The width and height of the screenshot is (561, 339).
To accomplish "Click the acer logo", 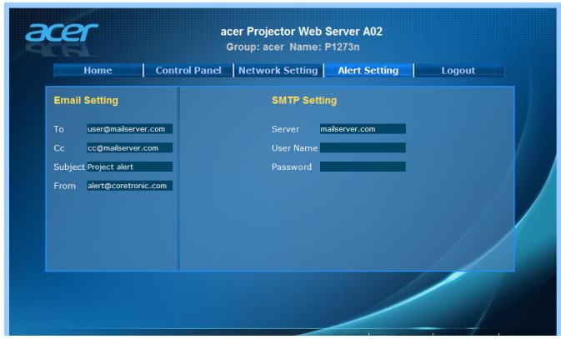I will 62,32.
